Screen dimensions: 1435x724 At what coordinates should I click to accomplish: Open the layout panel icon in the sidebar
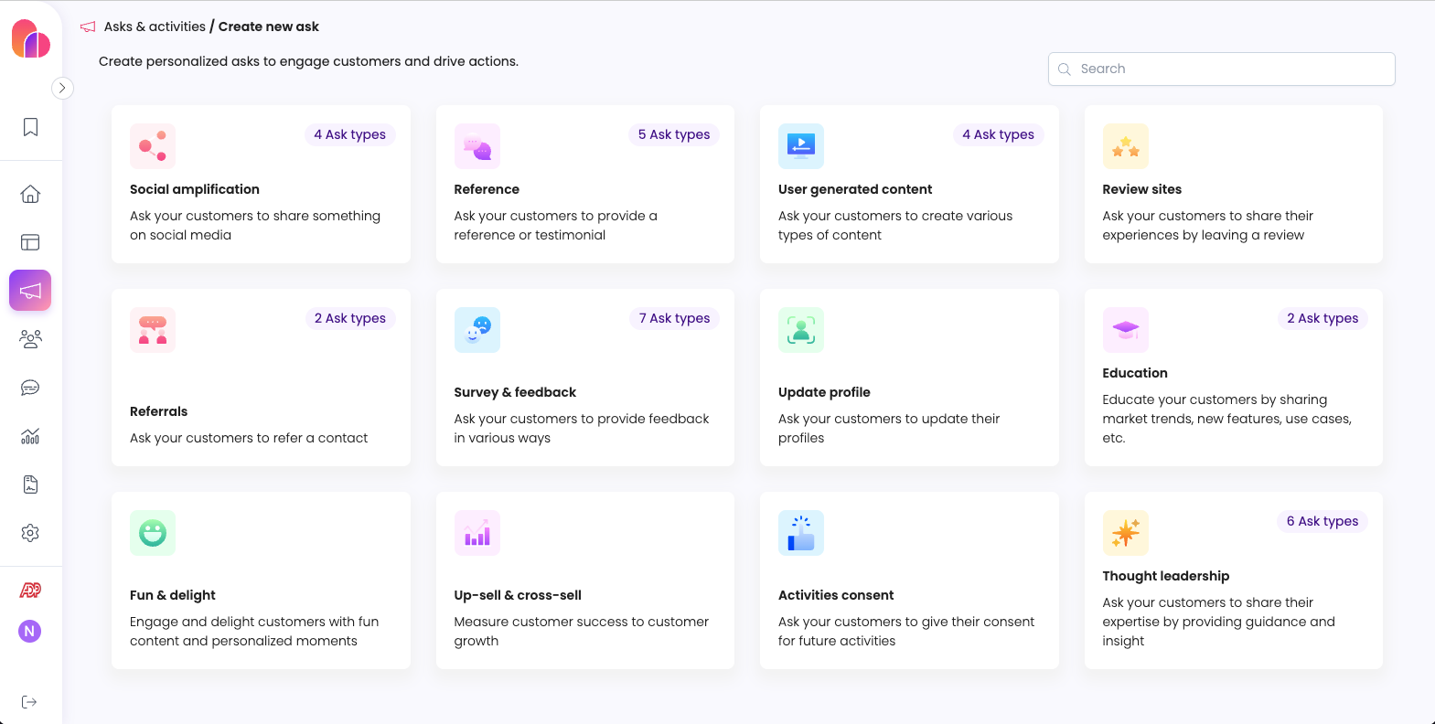pyautogui.click(x=30, y=242)
